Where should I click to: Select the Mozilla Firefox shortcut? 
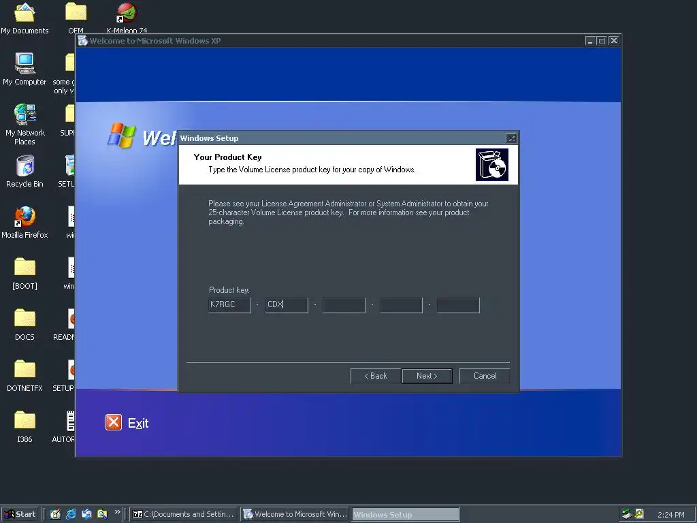[x=25, y=223]
